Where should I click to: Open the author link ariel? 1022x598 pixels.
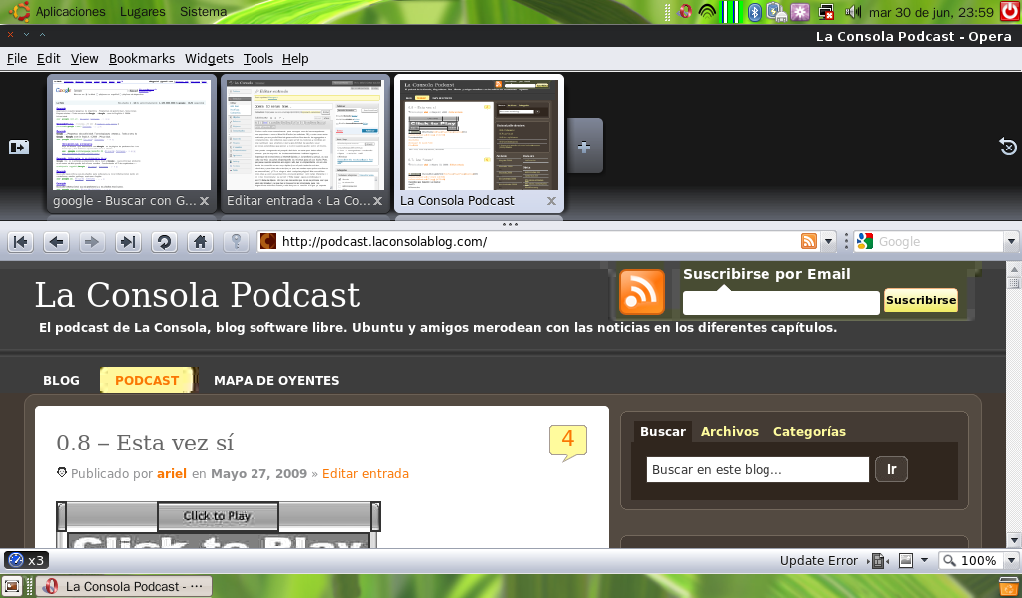click(x=172, y=473)
